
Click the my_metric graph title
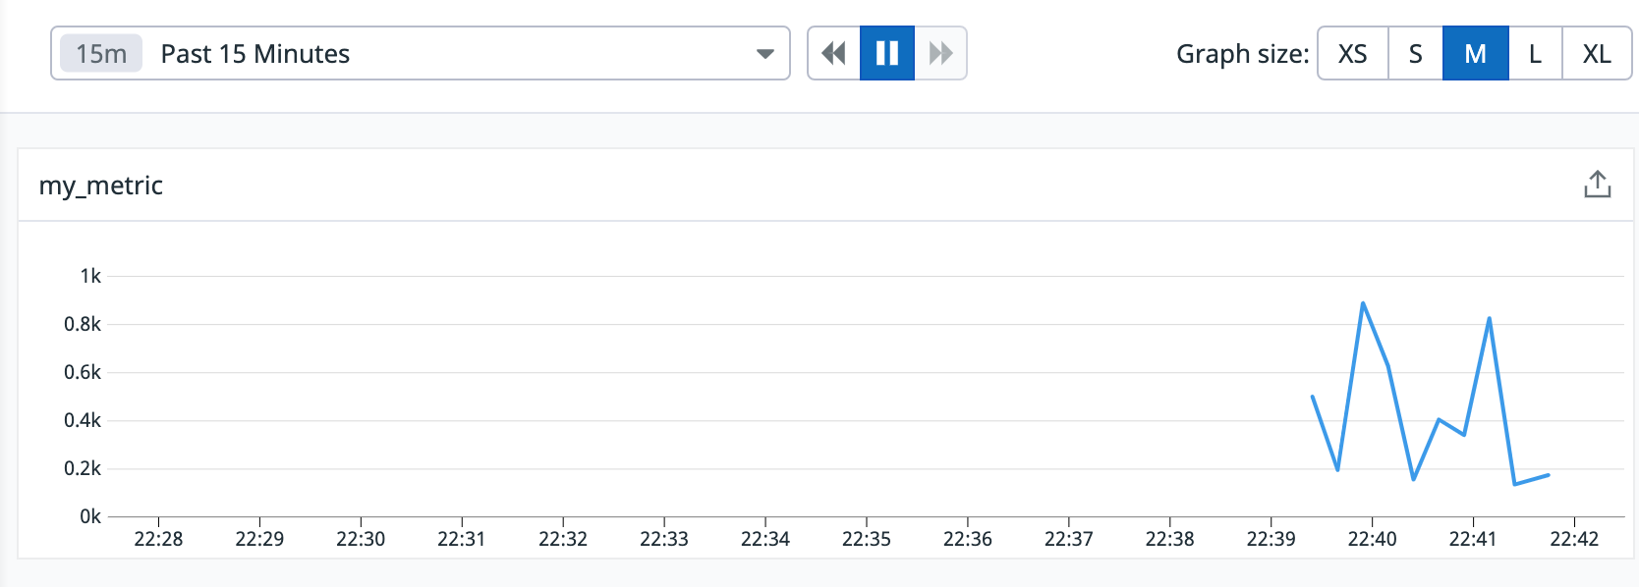[x=101, y=186]
